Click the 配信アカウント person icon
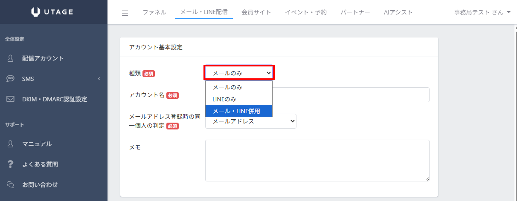 pos(11,58)
